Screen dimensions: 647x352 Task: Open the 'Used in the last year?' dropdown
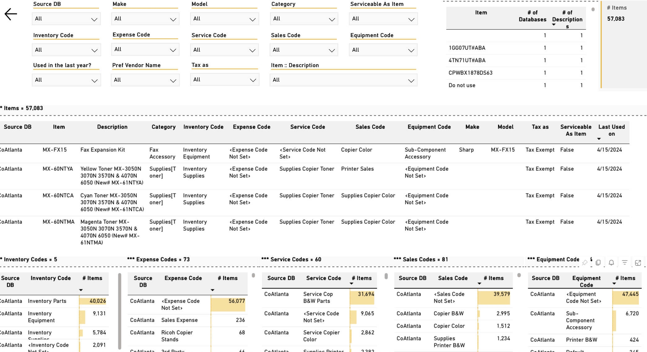click(x=66, y=80)
